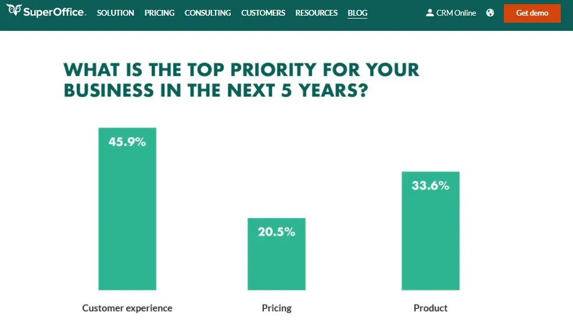Click the SuperOffice owl logo icon
Screen dimensions: 573x328
click(15, 11)
